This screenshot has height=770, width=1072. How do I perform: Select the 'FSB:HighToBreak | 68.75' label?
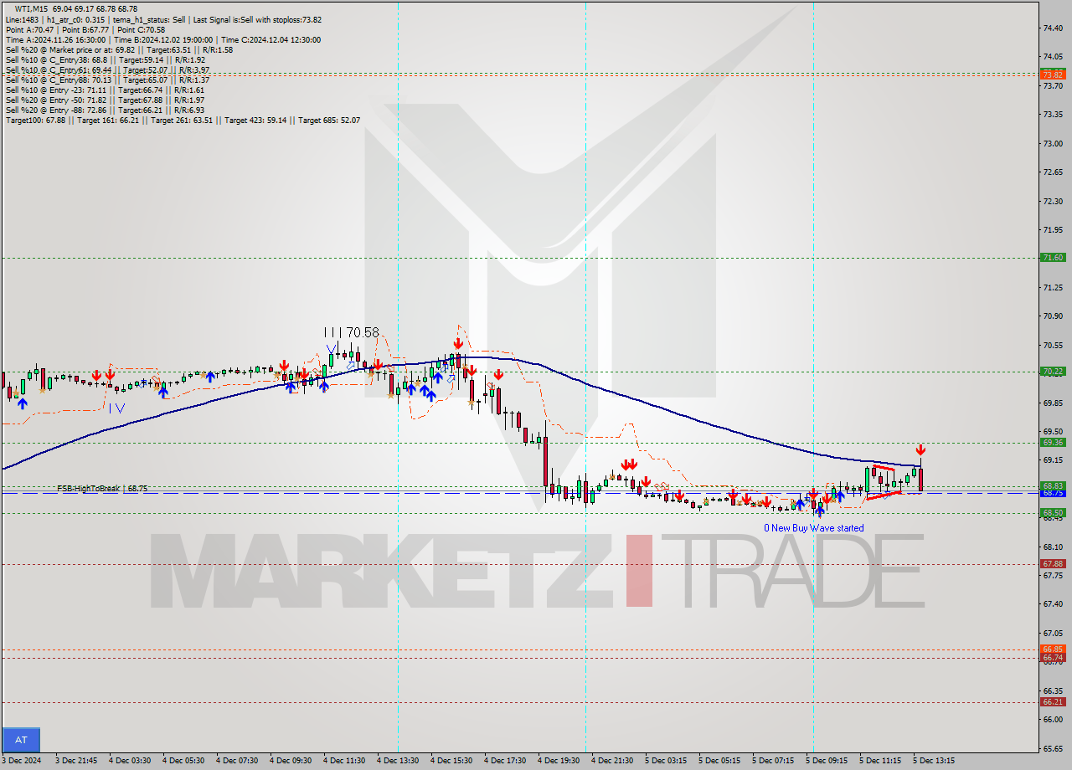[x=102, y=488]
